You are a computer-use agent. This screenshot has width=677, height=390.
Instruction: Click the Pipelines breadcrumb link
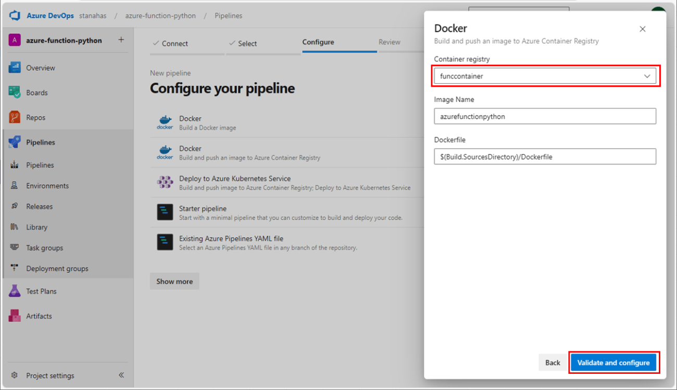(229, 16)
